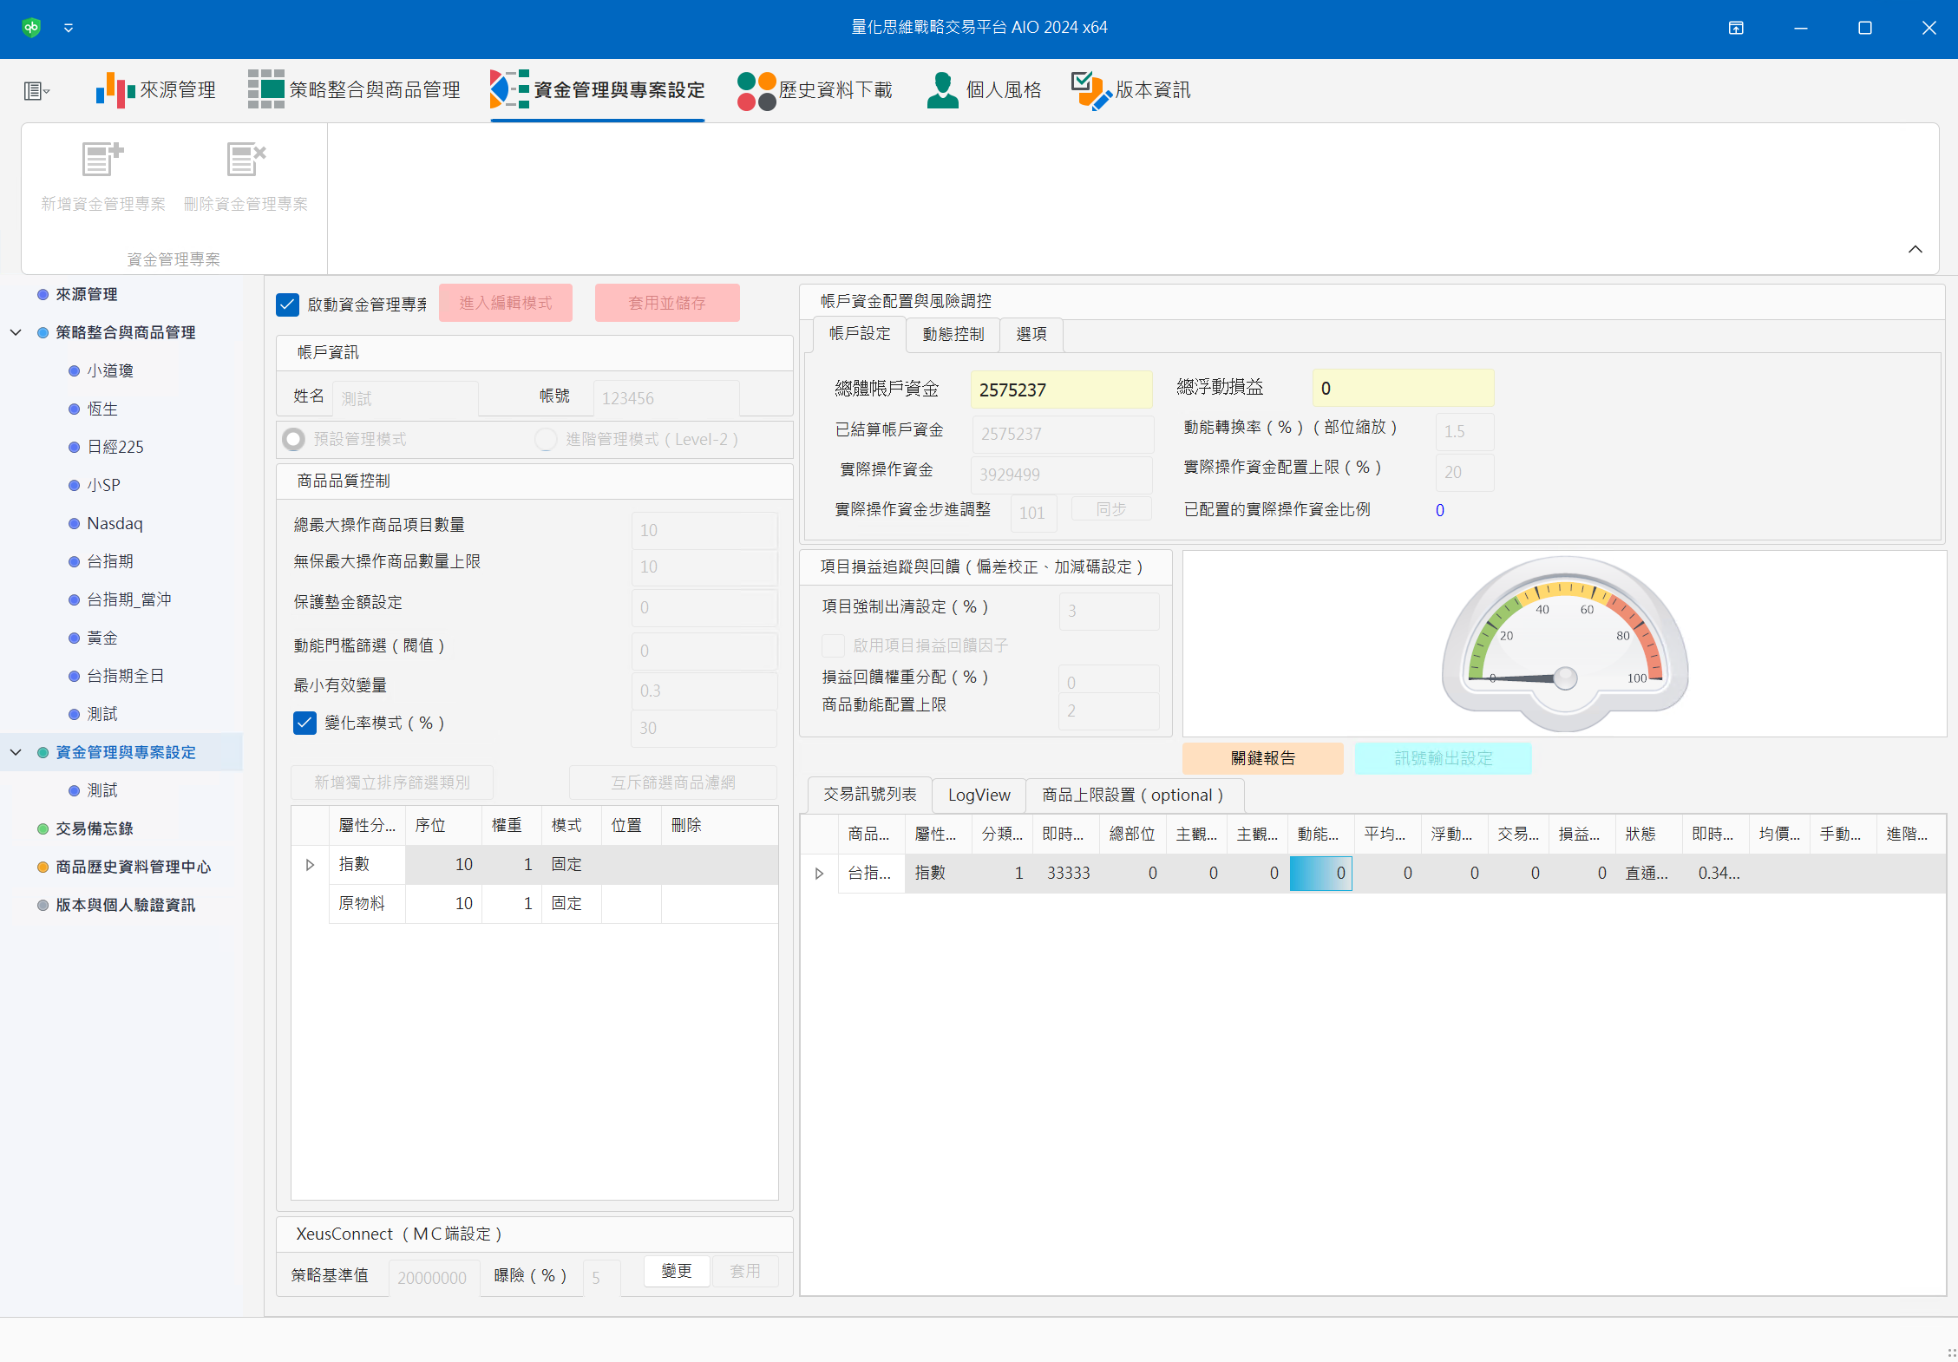Select the 來源管理 ribbon icon
Image resolution: width=1958 pixels, height=1362 pixels.
click(115, 89)
